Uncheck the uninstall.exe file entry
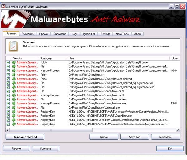This screenshot has width=187, height=160. [8, 108]
